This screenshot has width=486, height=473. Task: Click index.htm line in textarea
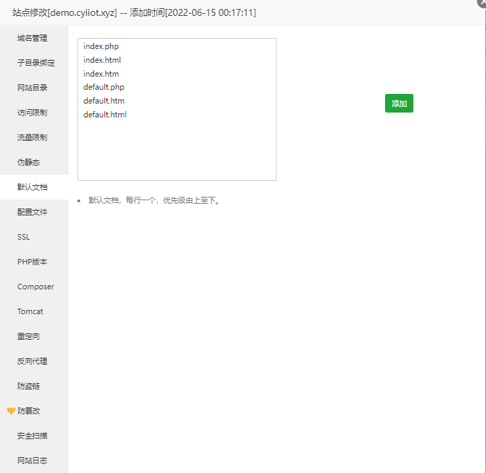pos(101,74)
